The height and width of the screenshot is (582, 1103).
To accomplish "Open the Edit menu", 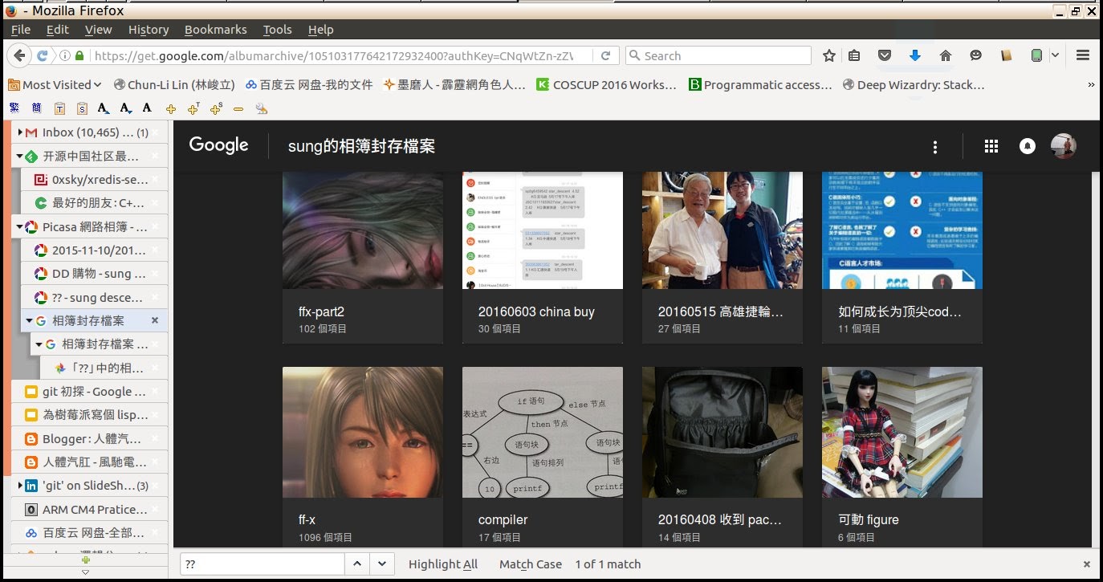I will point(58,30).
